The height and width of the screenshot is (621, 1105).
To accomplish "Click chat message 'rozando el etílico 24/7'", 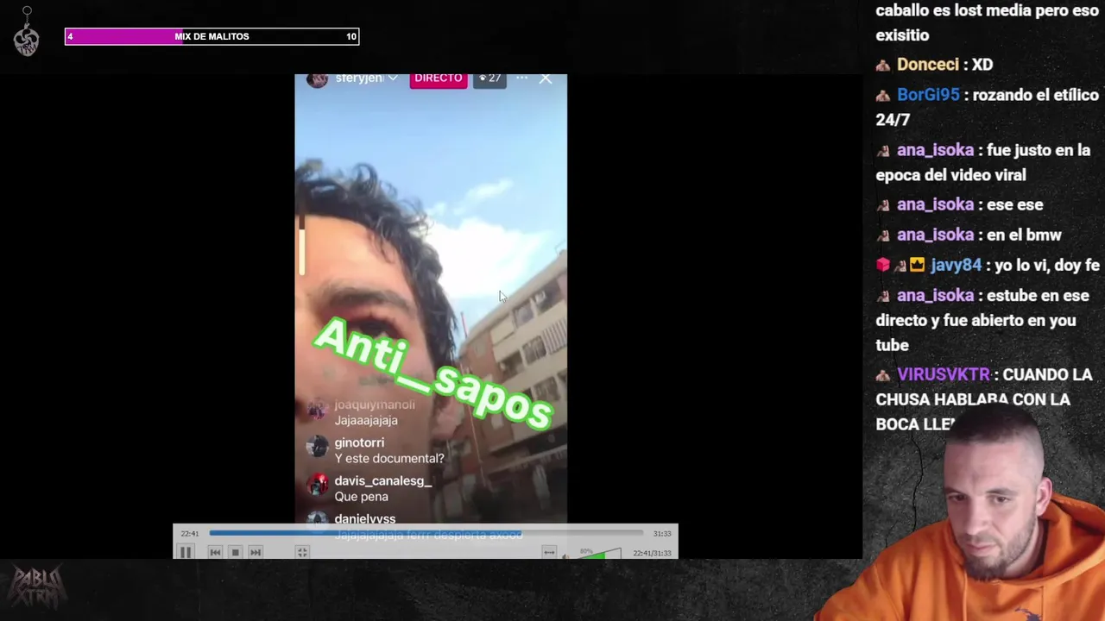I will pyautogui.click(x=988, y=107).
